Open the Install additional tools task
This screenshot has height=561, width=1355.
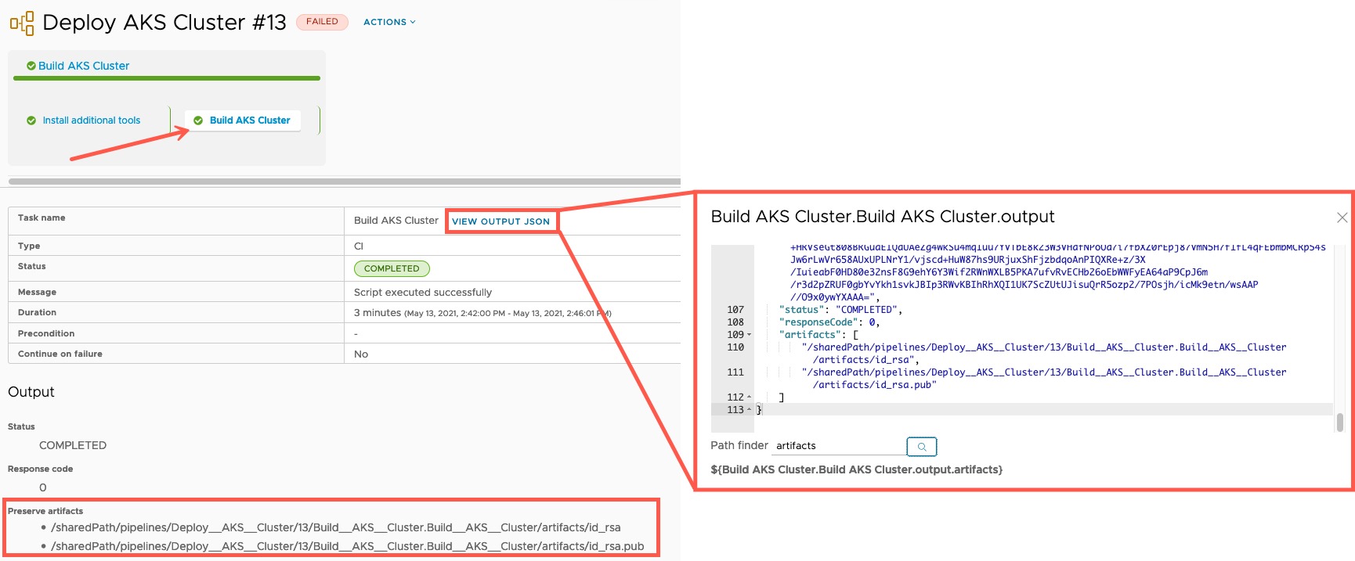click(x=92, y=120)
